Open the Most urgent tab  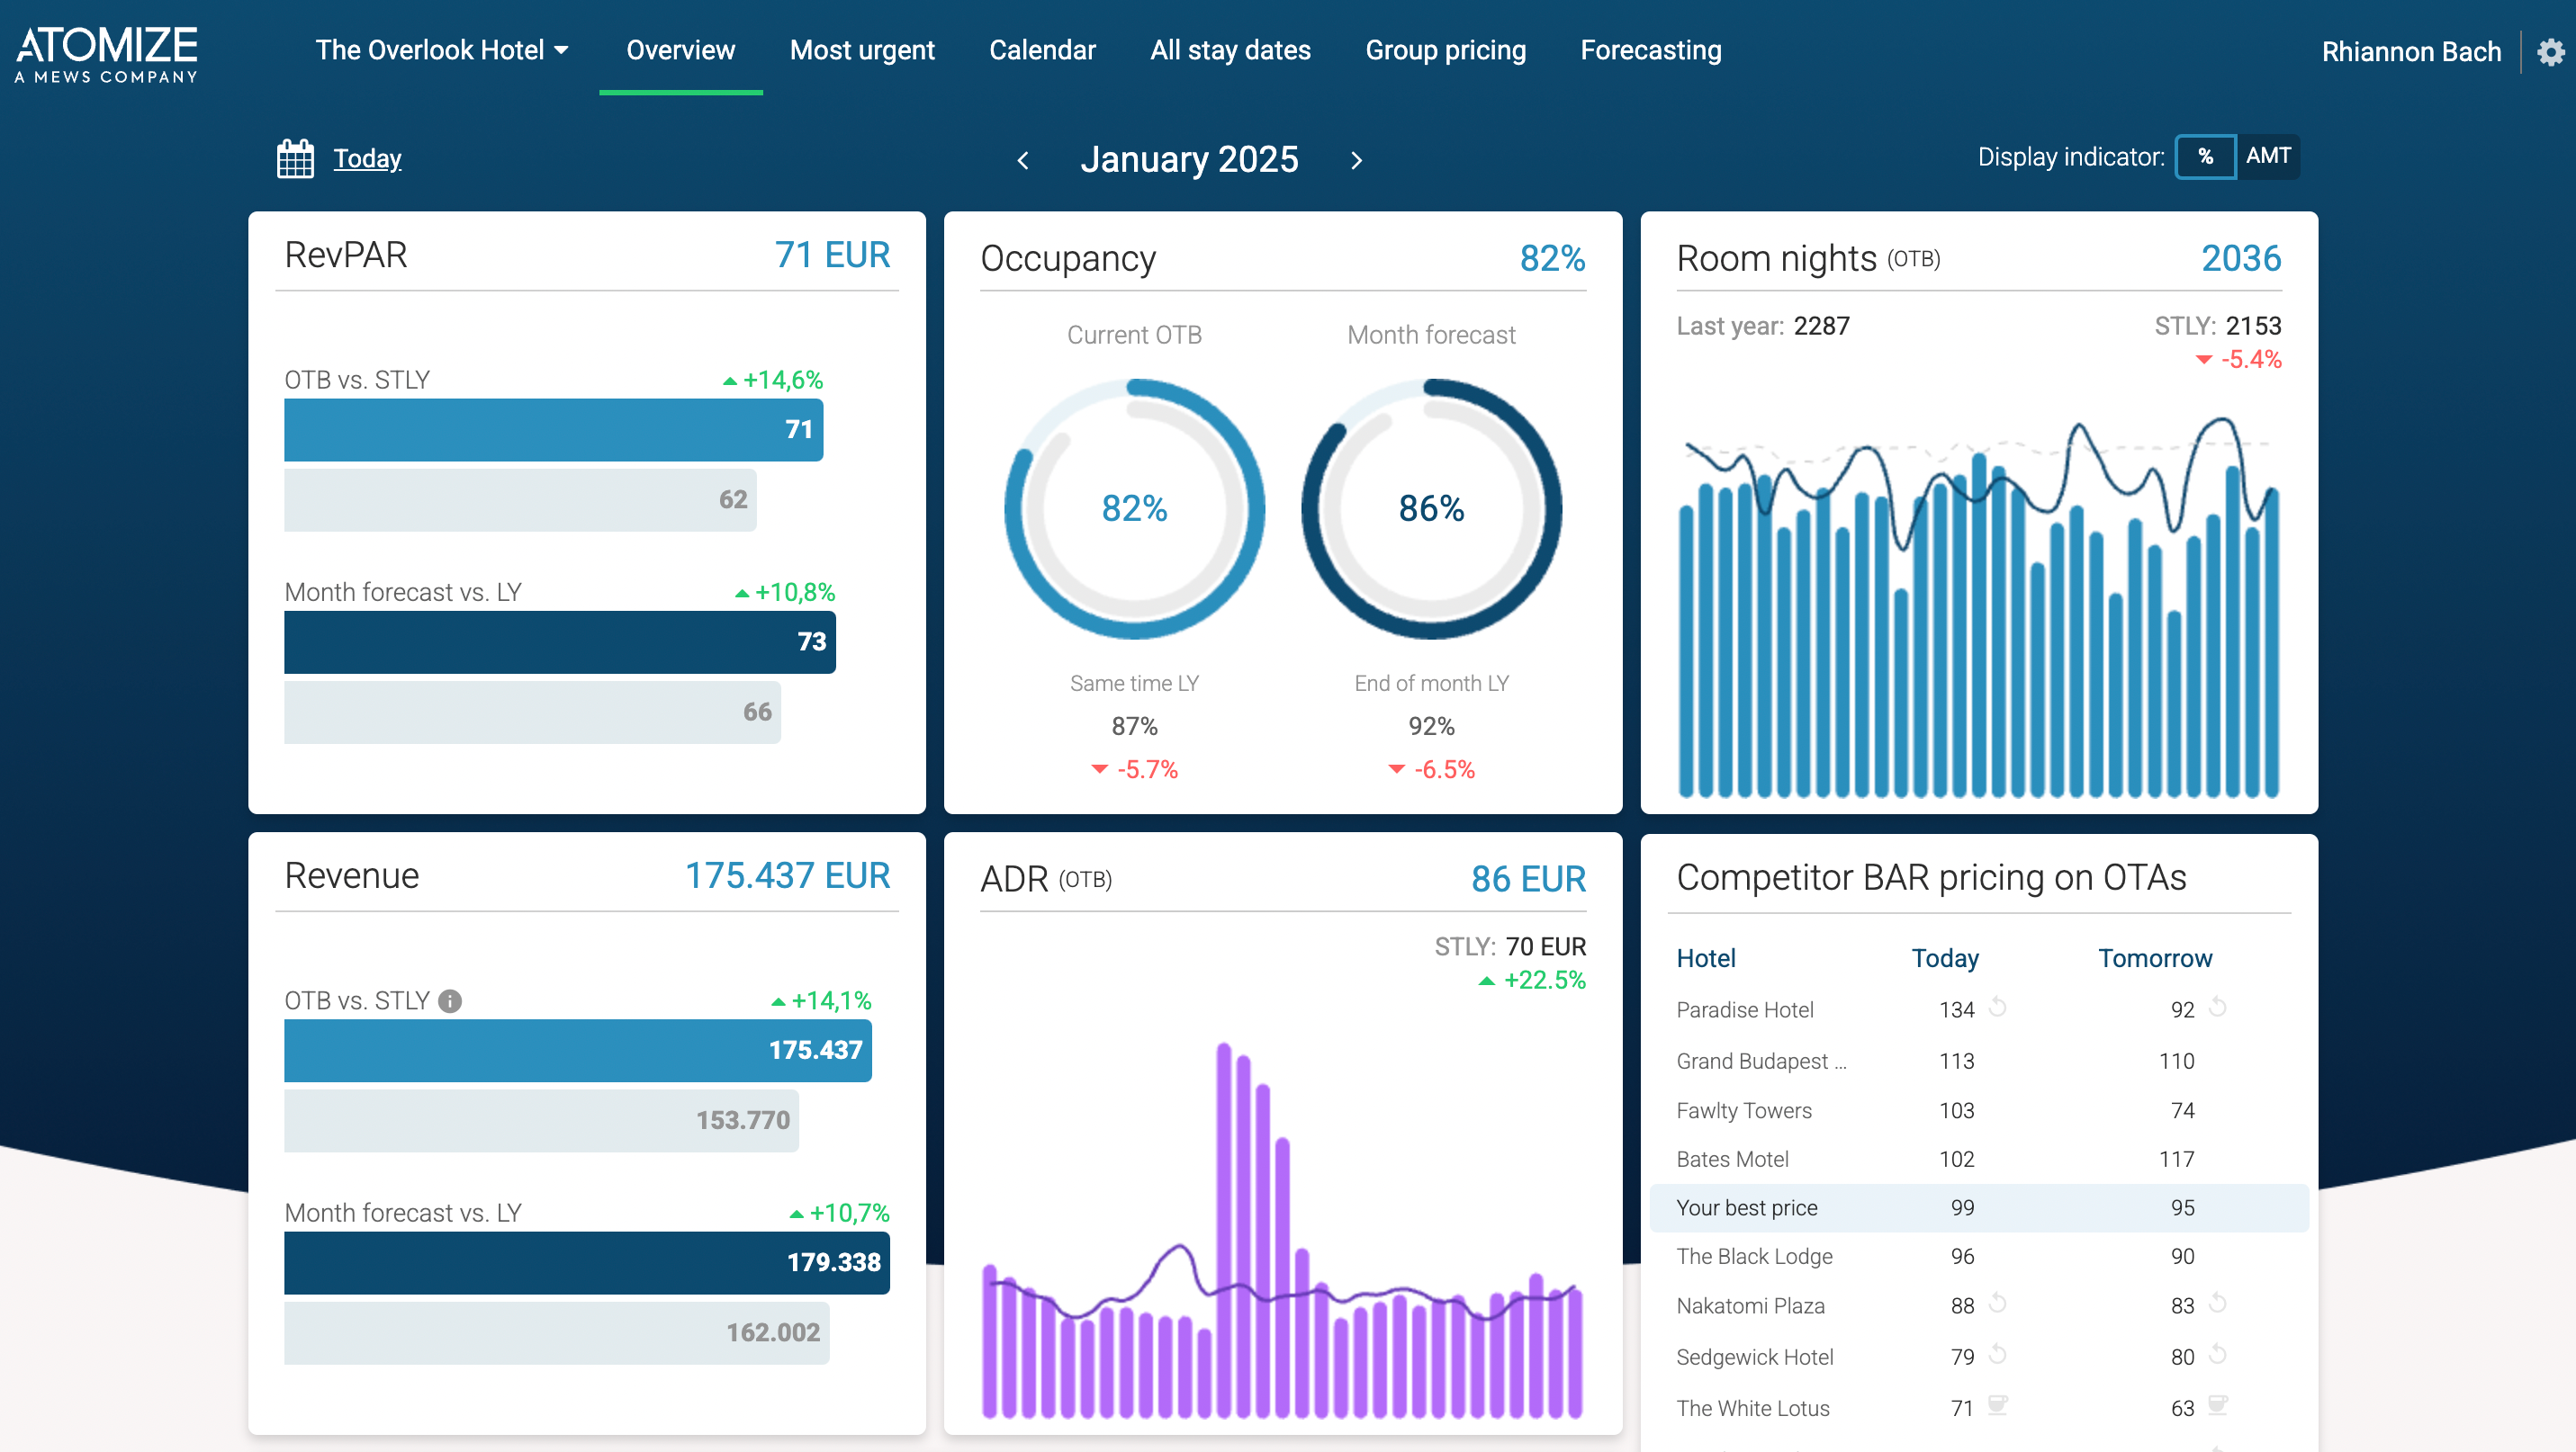pyautogui.click(x=861, y=50)
